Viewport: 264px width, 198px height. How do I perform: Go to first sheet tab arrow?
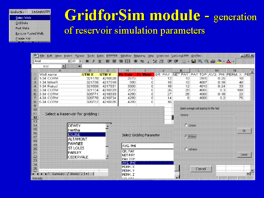pos(33,174)
